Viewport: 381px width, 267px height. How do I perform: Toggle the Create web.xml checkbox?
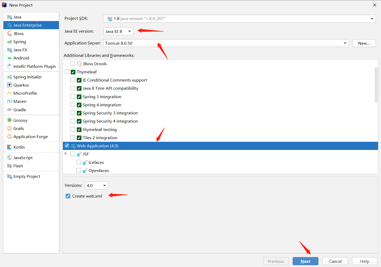click(68, 196)
